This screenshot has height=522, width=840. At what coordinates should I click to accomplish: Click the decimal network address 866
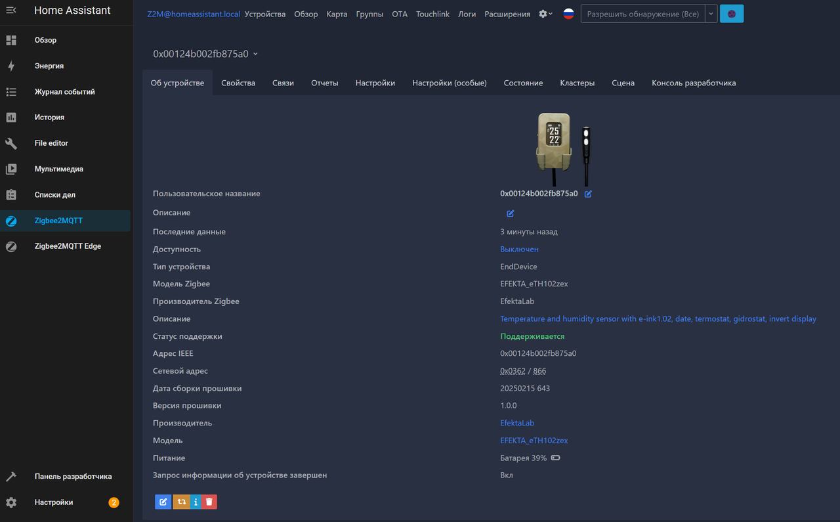point(539,371)
